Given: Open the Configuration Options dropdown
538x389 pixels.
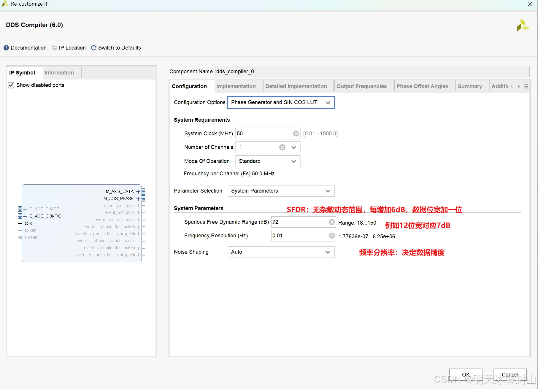Looking at the screenshot, I should (281, 102).
